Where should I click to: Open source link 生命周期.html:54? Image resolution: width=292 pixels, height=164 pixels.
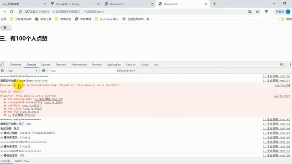276,155
